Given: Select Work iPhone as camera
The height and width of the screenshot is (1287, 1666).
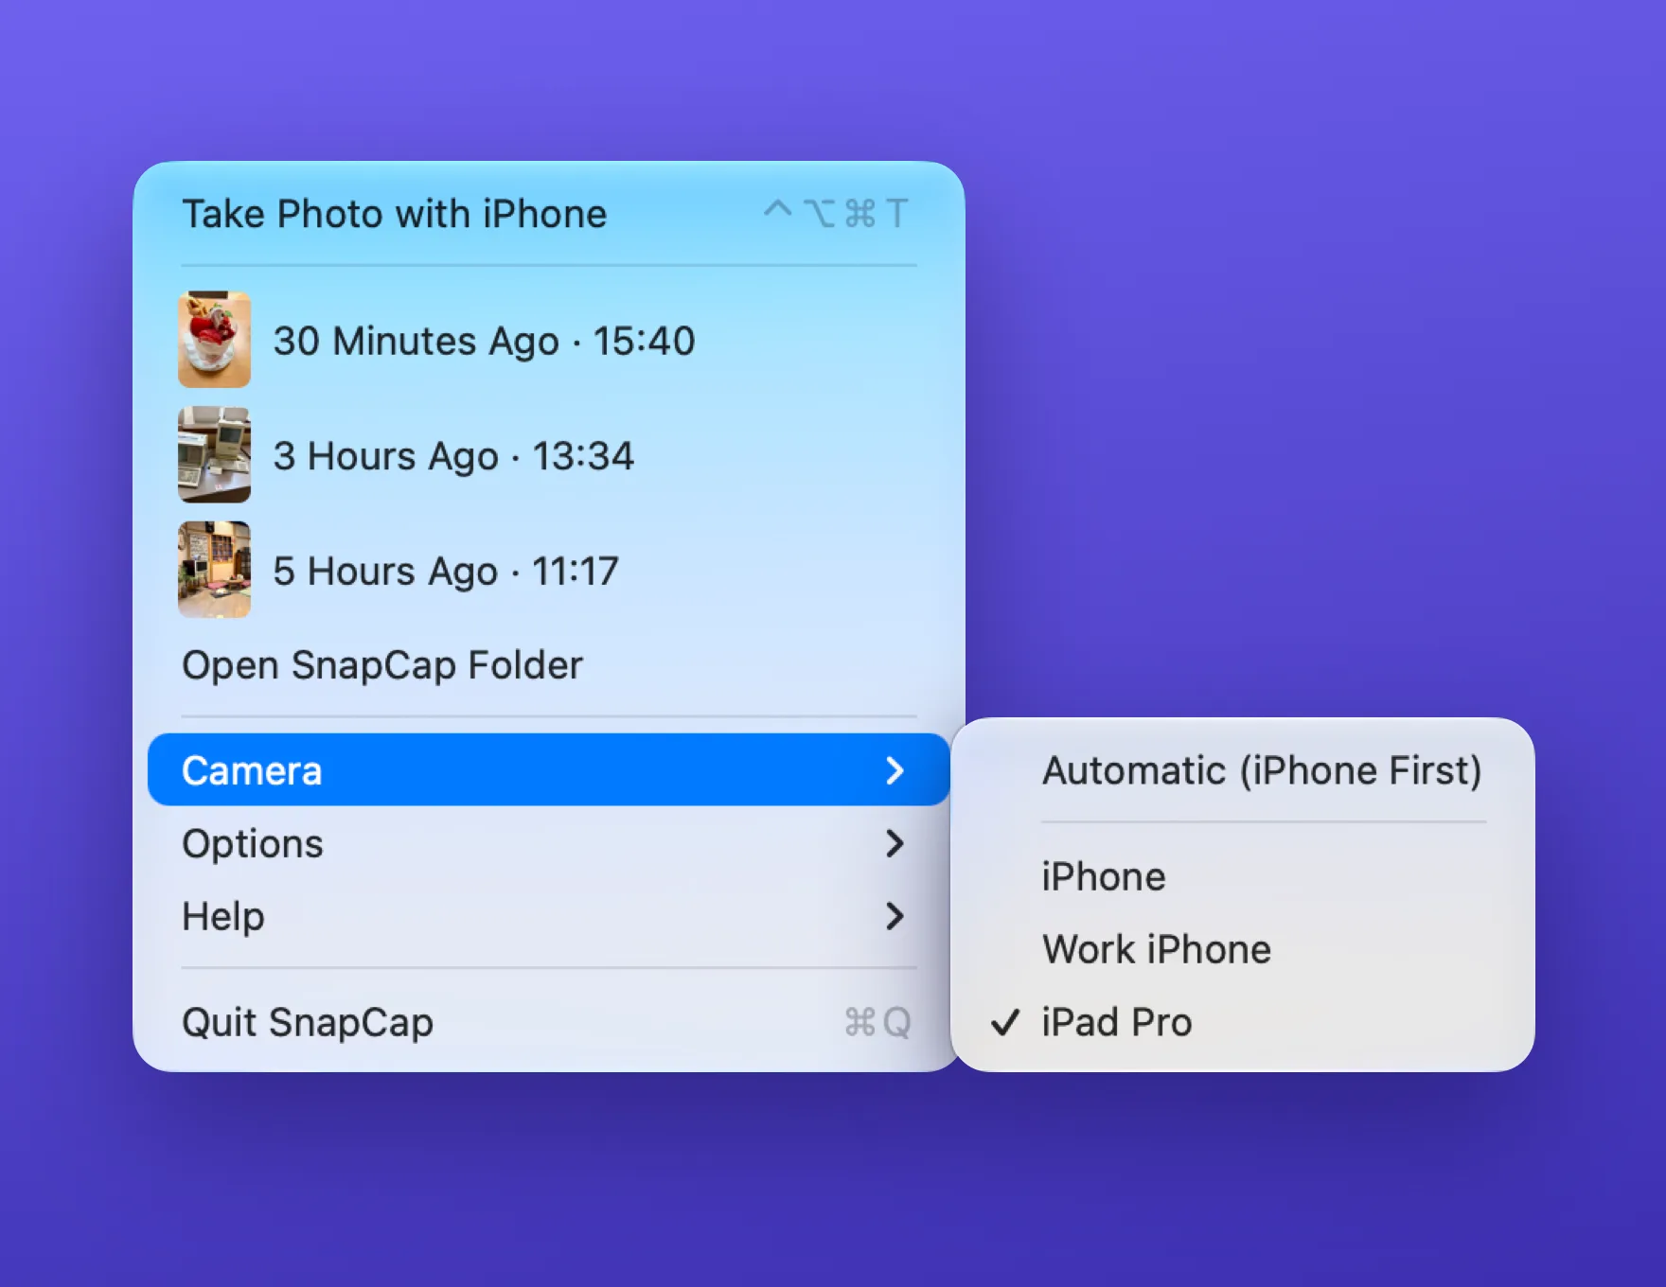Looking at the screenshot, I should click(x=1242, y=949).
